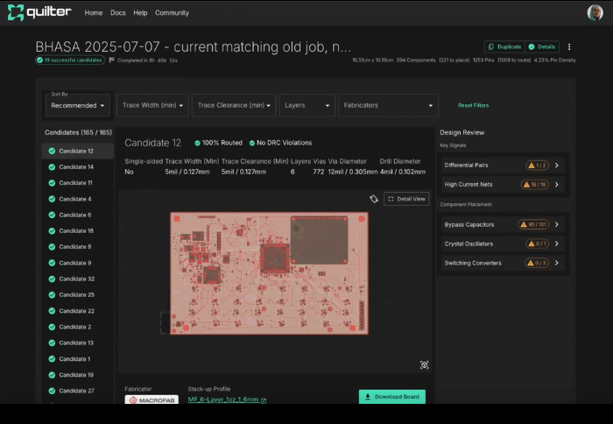
Task: Click the flip board view icon
Action: click(x=374, y=199)
